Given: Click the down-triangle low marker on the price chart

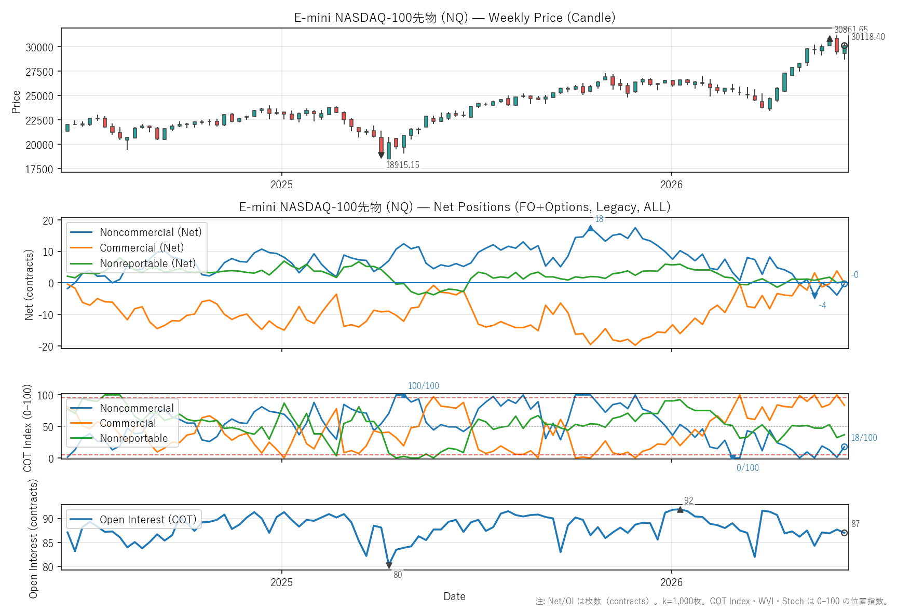Looking at the screenshot, I should tap(381, 155).
